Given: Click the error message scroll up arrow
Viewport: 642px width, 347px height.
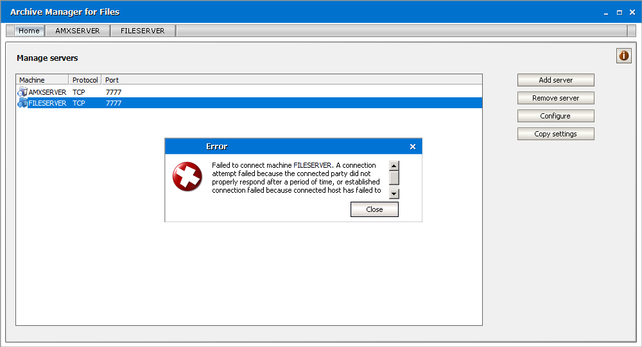Looking at the screenshot, I should pos(394,166).
